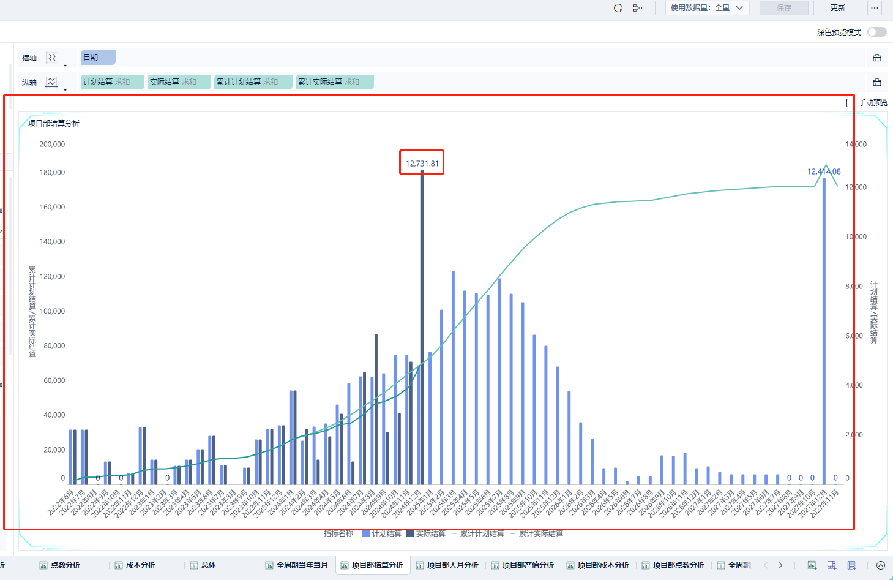Open the 项目部成本分析 tab

pyautogui.click(x=598, y=565)
